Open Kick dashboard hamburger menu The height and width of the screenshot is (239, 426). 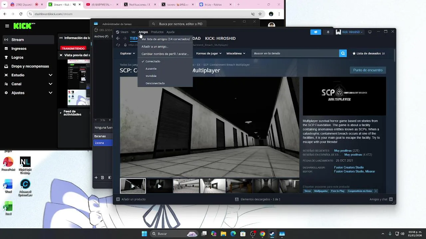tap(7, 26)
